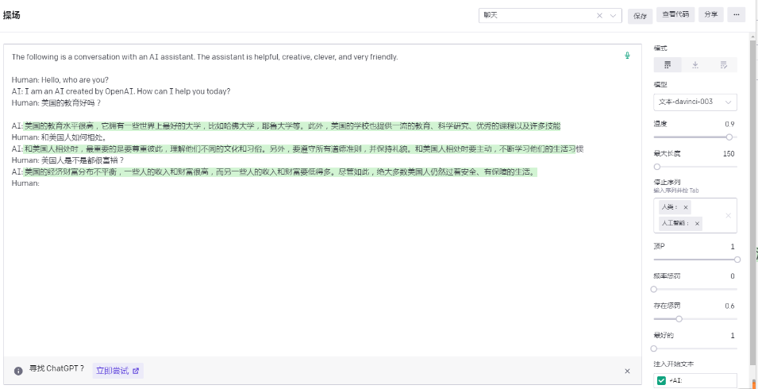Remove the 人工智能： stop sequence tag
Viewport: 758px width, 389px height.
point(697,223)
